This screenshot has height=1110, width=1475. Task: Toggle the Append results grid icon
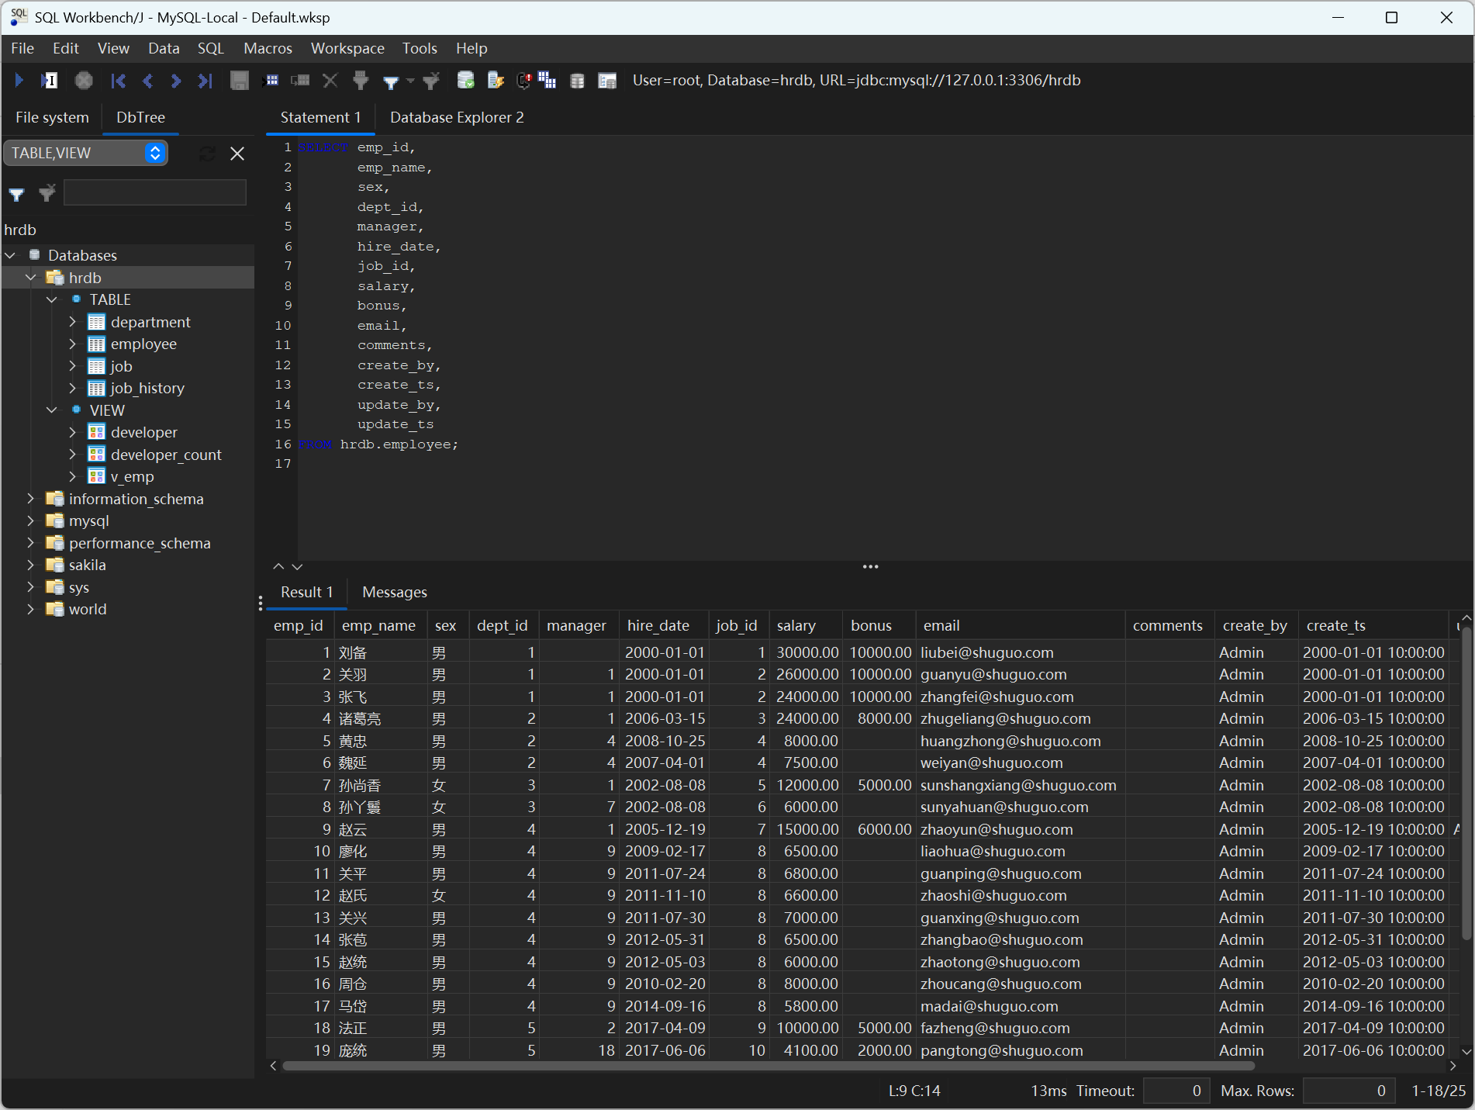click(547, 80)
